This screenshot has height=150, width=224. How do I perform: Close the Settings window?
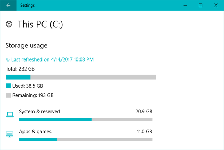(216, 6)
